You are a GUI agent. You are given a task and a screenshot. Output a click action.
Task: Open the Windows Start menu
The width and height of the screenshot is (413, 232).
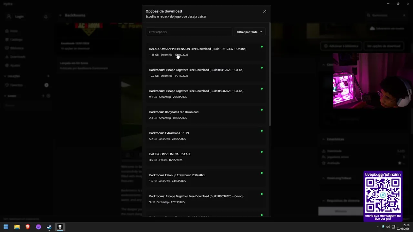6,227
